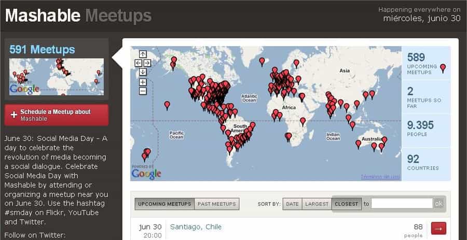Screen dimensions: 467x240
Task: Click the 'jun 30 20:00' meetup time
Action: point(150,231)
